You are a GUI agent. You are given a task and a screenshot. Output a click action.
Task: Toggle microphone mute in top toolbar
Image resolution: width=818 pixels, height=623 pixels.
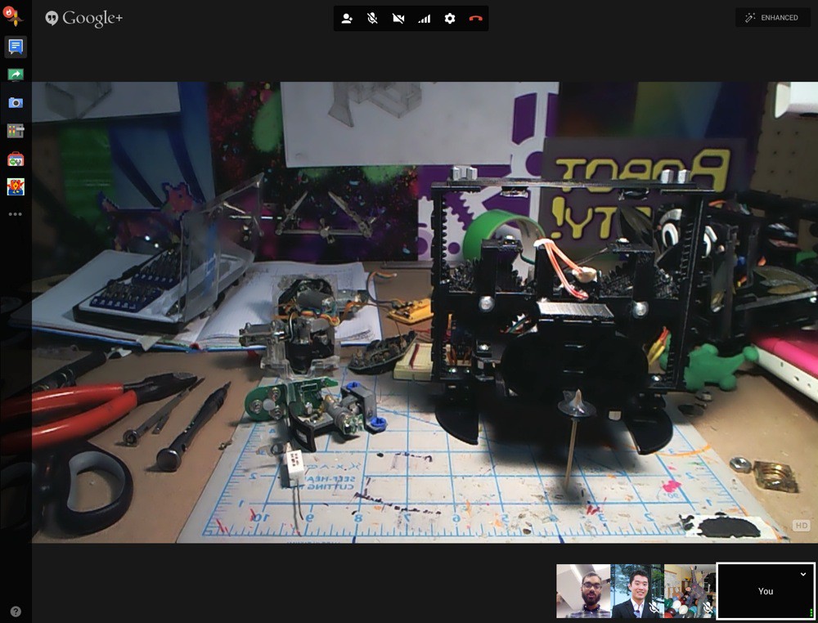pyautogui.click(x=372, y=19)
